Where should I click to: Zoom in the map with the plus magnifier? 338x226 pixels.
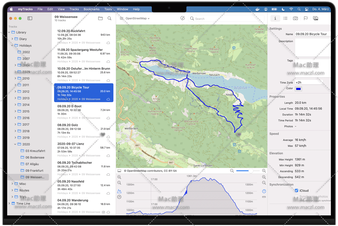click(264, 171)
